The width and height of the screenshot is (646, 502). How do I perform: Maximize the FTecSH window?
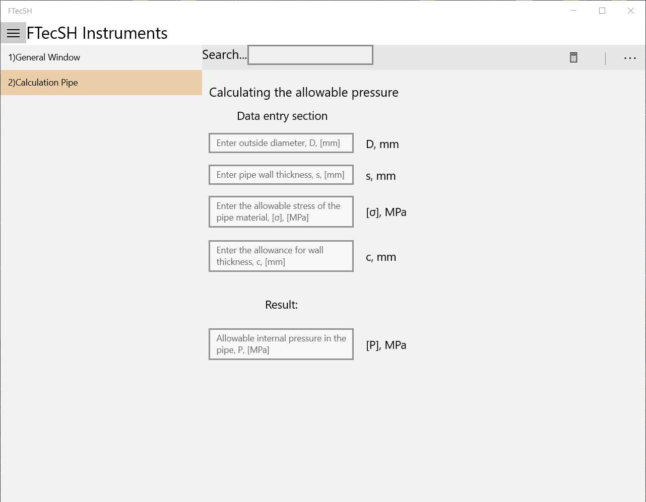tap(602, 11)
